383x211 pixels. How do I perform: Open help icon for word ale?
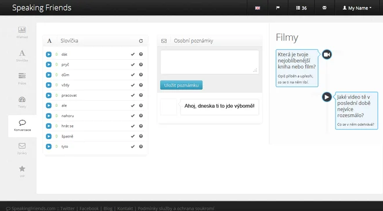click(x=141, y=106)
